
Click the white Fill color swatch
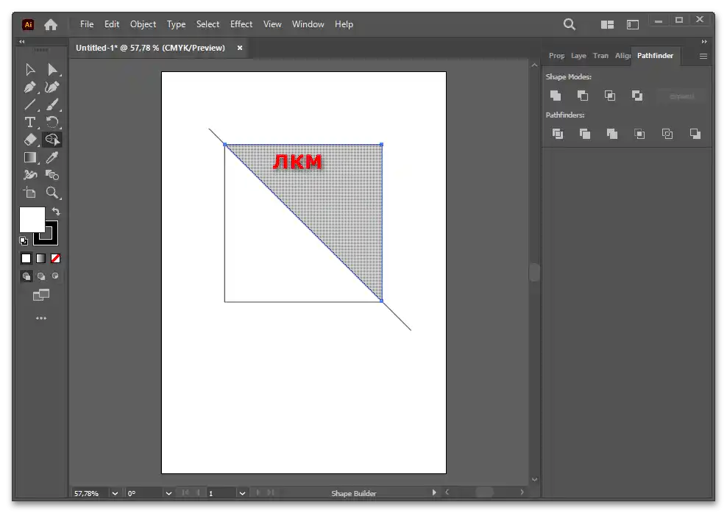coord(32,220)
